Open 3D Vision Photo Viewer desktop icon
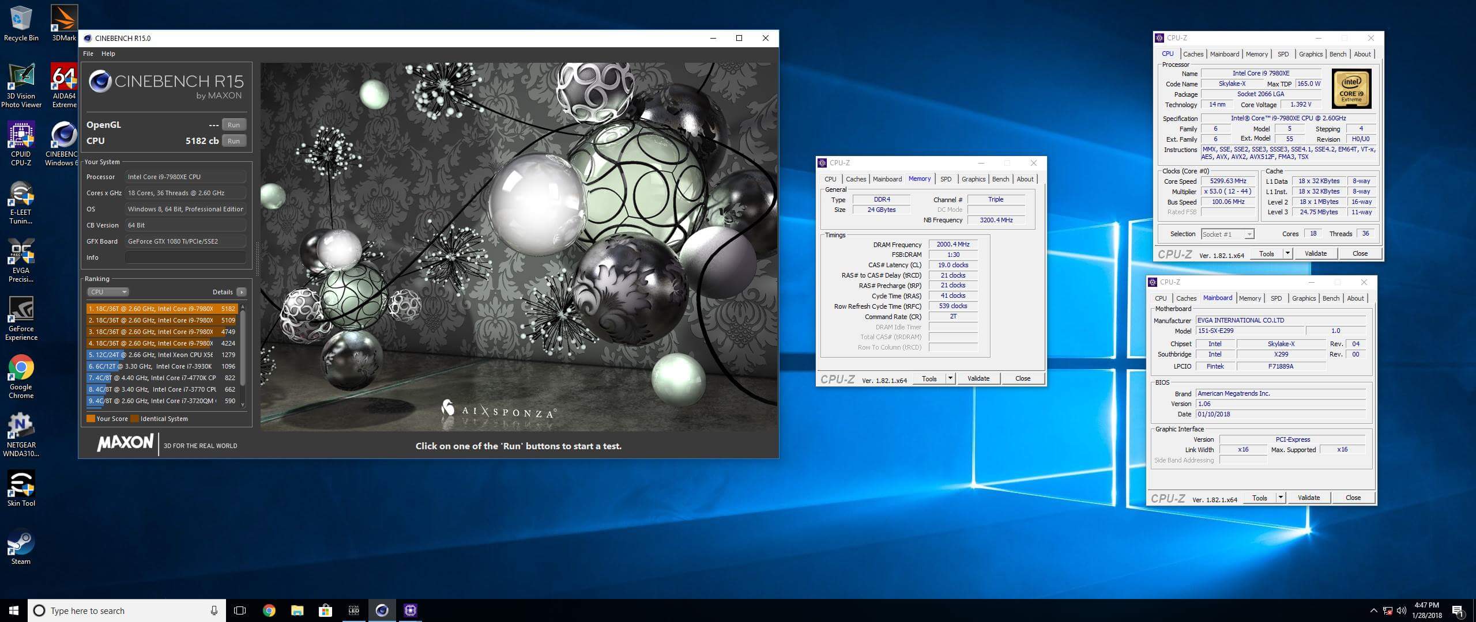1476x622 pixels. point(21,86)
